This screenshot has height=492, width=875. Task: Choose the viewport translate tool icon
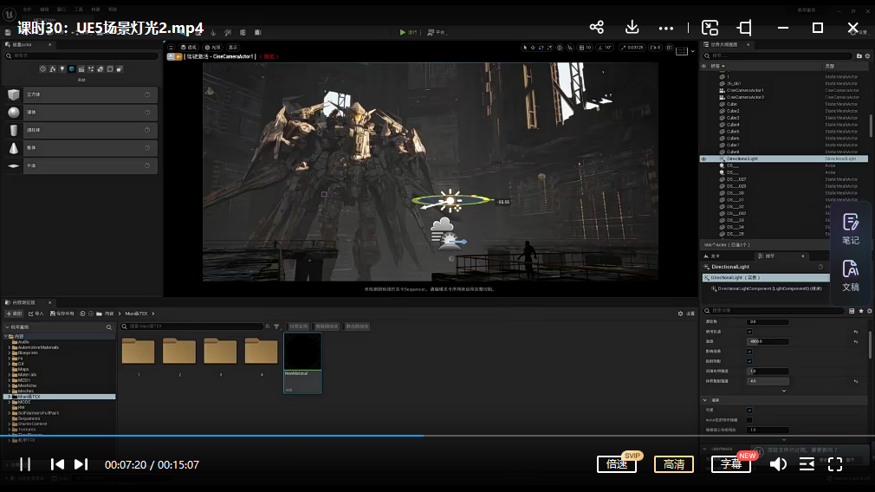(x=533, y=48)
